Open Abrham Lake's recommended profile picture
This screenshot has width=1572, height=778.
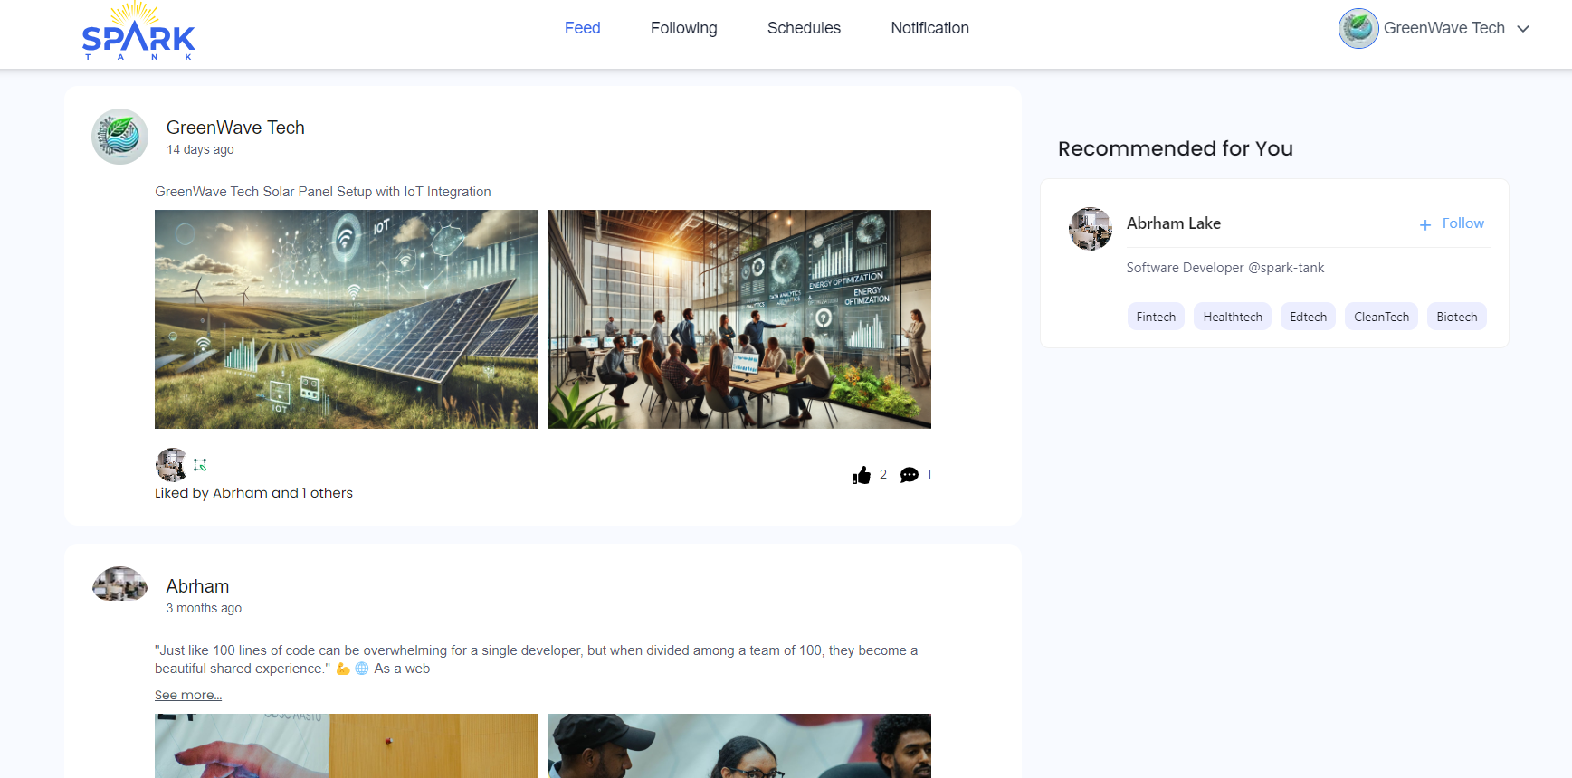pyautogui.click(x=1090, y=228)
